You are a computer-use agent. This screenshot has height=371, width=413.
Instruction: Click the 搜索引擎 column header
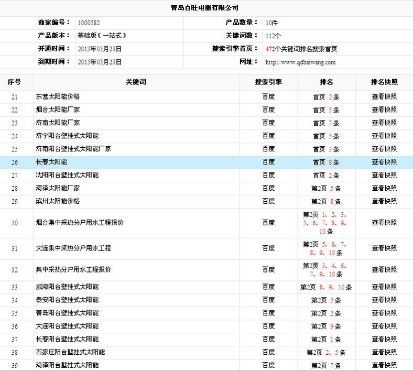tap(268, 82)
